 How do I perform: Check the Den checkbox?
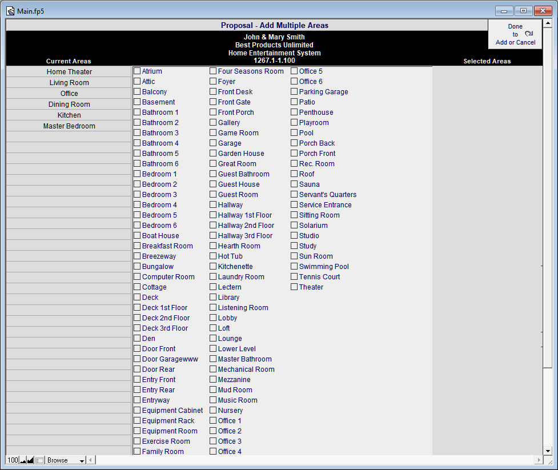[137, 338]
